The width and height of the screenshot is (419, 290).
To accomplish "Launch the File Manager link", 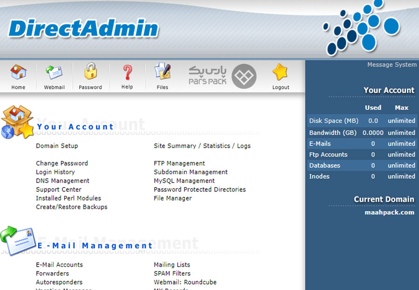I will click(173, 198).
